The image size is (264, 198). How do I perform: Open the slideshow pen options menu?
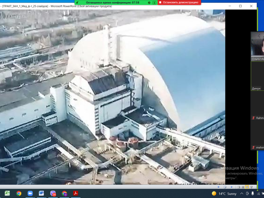click(x=225, y=187)
